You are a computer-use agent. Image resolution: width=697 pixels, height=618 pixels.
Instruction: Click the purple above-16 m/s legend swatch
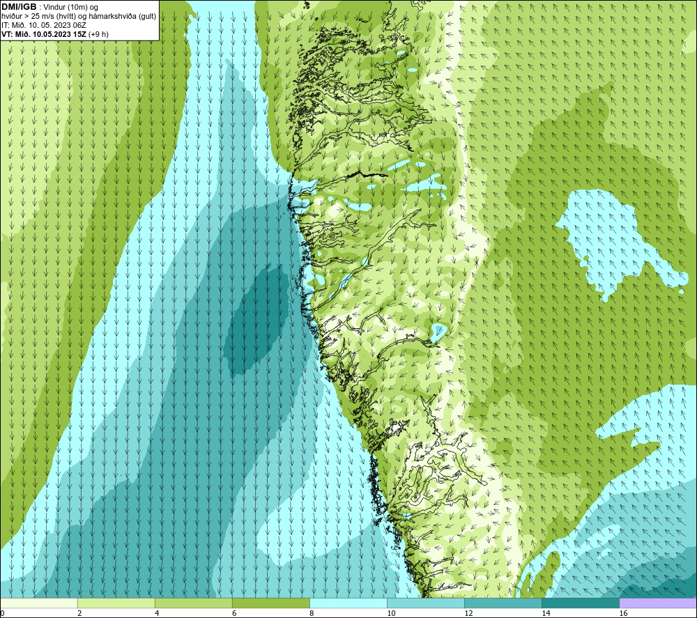(x=658, y=603)
